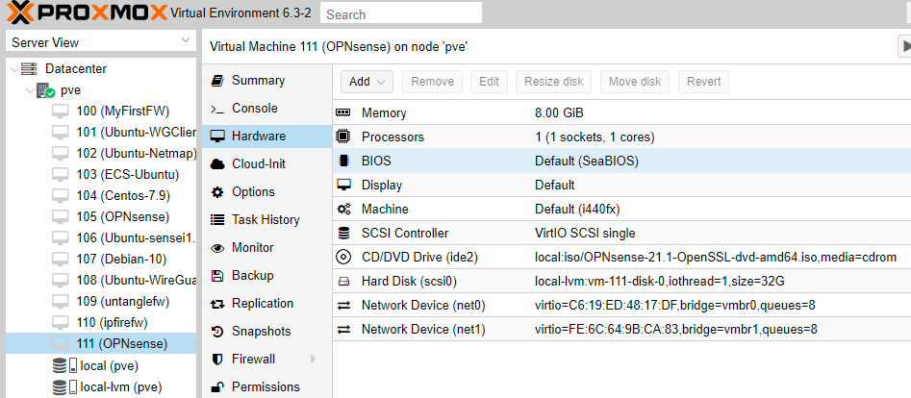Click the Backup floppy disk icon
Screen dimensions: 911x398
click(x=217, y=276)
